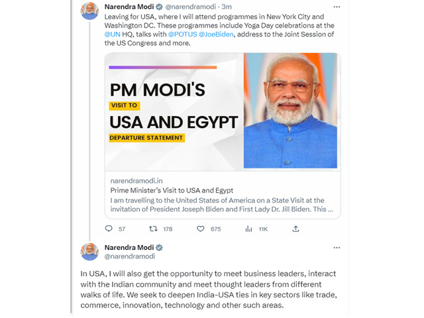Viewport: 424px width, 318px height.
Task: Retweet the post with 178 retweets
Action: (153, 229)
